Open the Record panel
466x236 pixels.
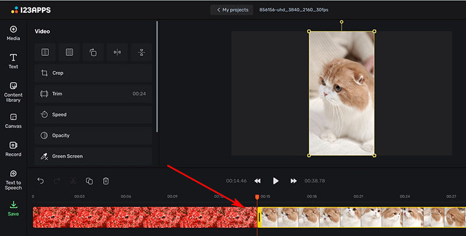13,149
